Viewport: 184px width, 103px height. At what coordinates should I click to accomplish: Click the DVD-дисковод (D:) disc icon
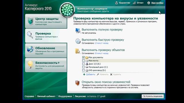(x=87, y=70)
